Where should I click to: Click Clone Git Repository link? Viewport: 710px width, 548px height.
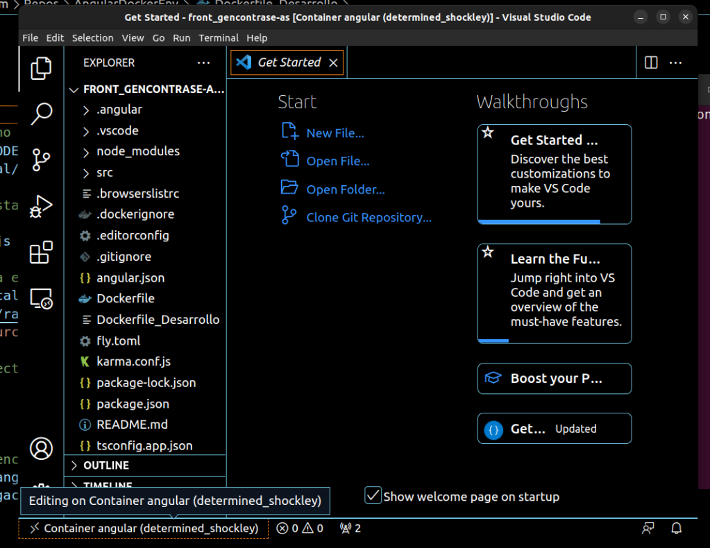[369, 217]
